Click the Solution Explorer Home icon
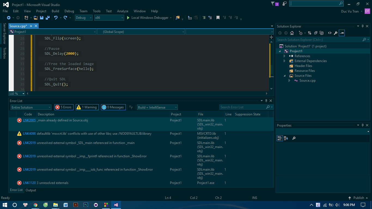Image resolution: width=372 pixels, height=209 pixels. (292, 33)
